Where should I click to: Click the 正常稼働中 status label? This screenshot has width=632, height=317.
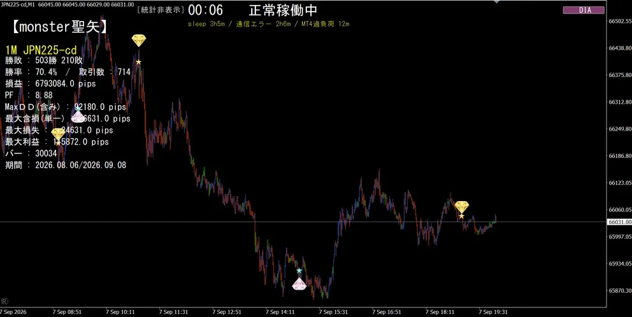click(283, 10)
